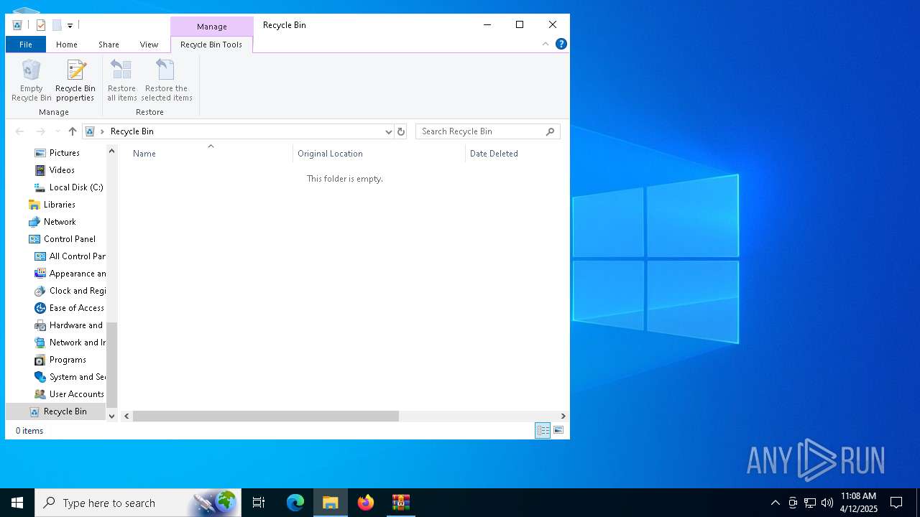This screenshot has height=517, width=920.
Task: Switch to Large icons view layout
Action: coord(558,430)
